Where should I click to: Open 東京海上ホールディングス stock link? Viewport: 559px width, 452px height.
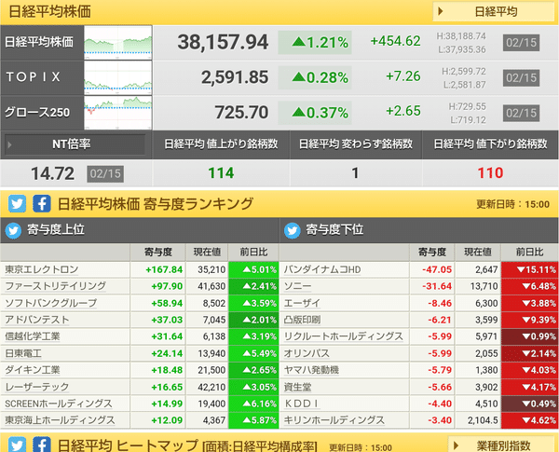coord(60,420)
